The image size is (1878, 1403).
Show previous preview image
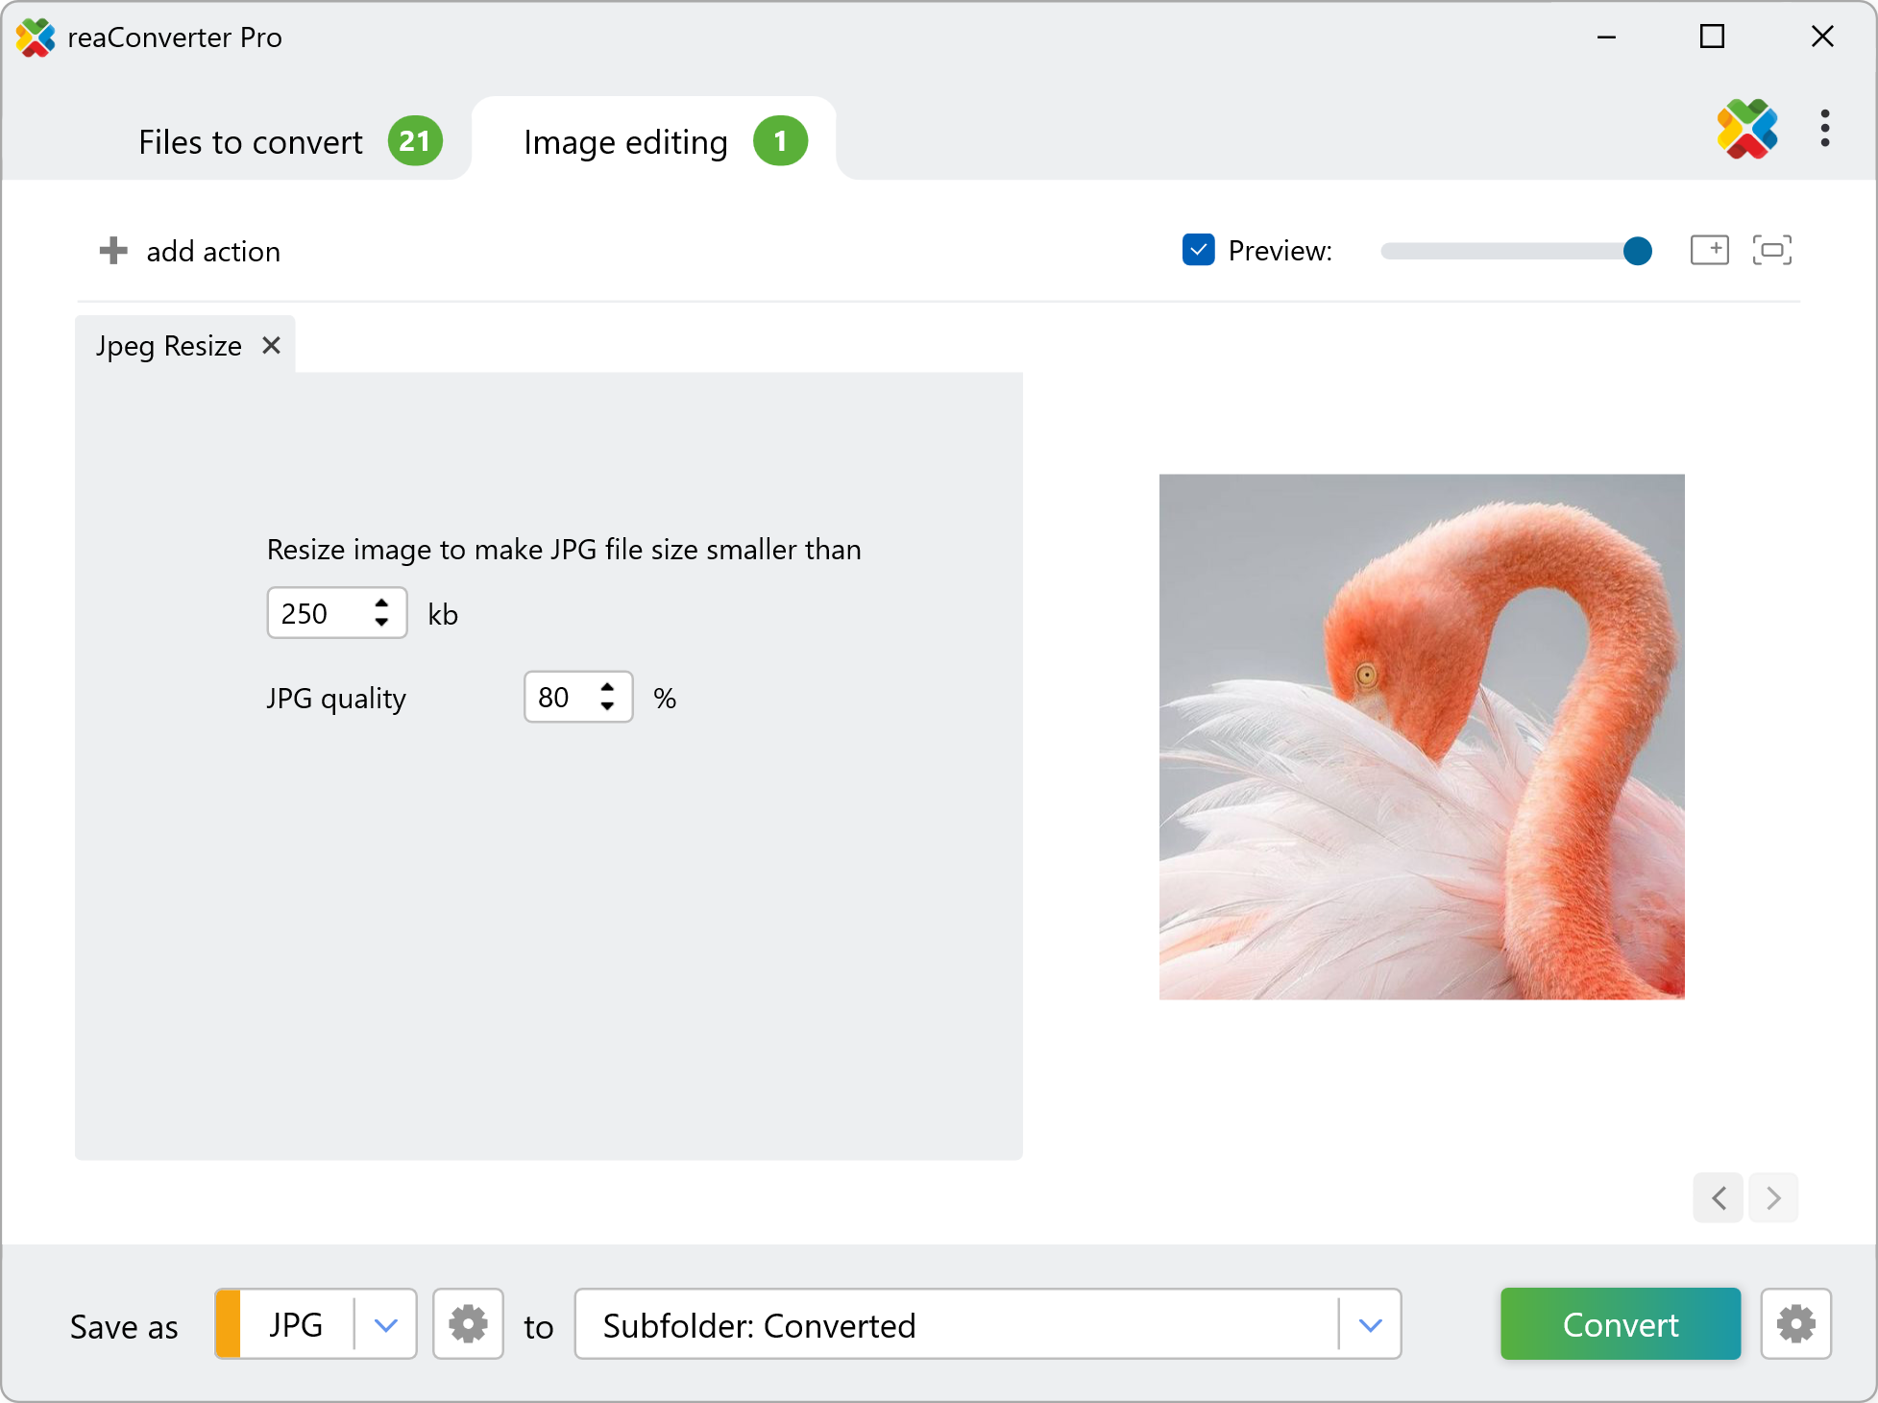point(1719,1197)
